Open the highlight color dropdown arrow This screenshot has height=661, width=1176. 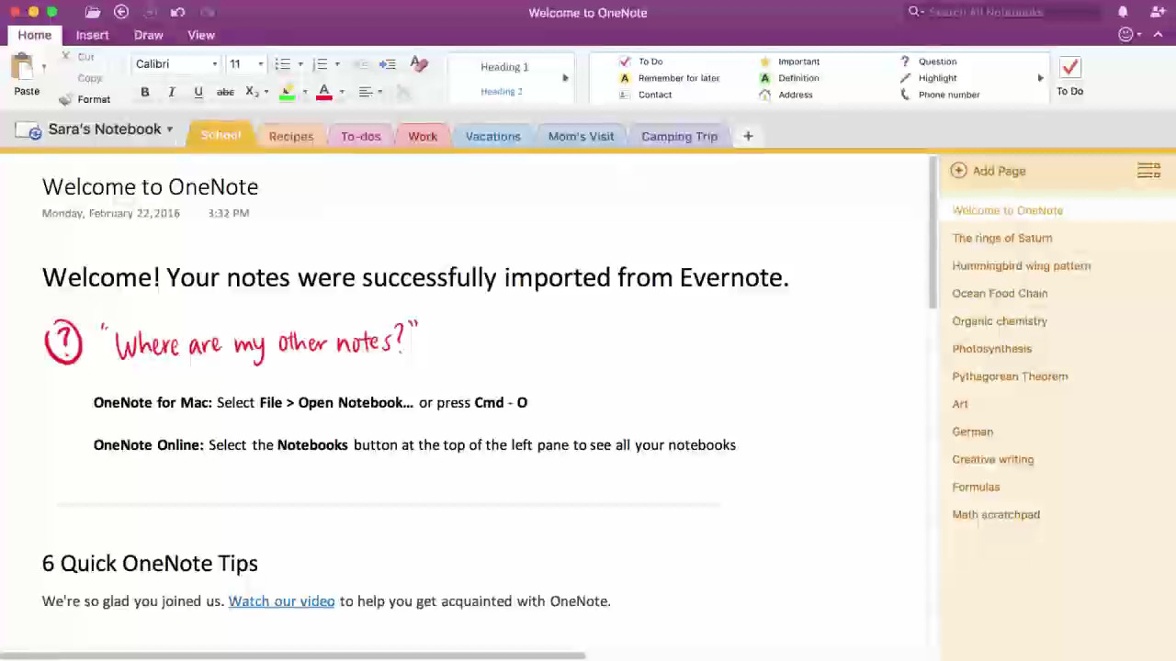(304, 92)
